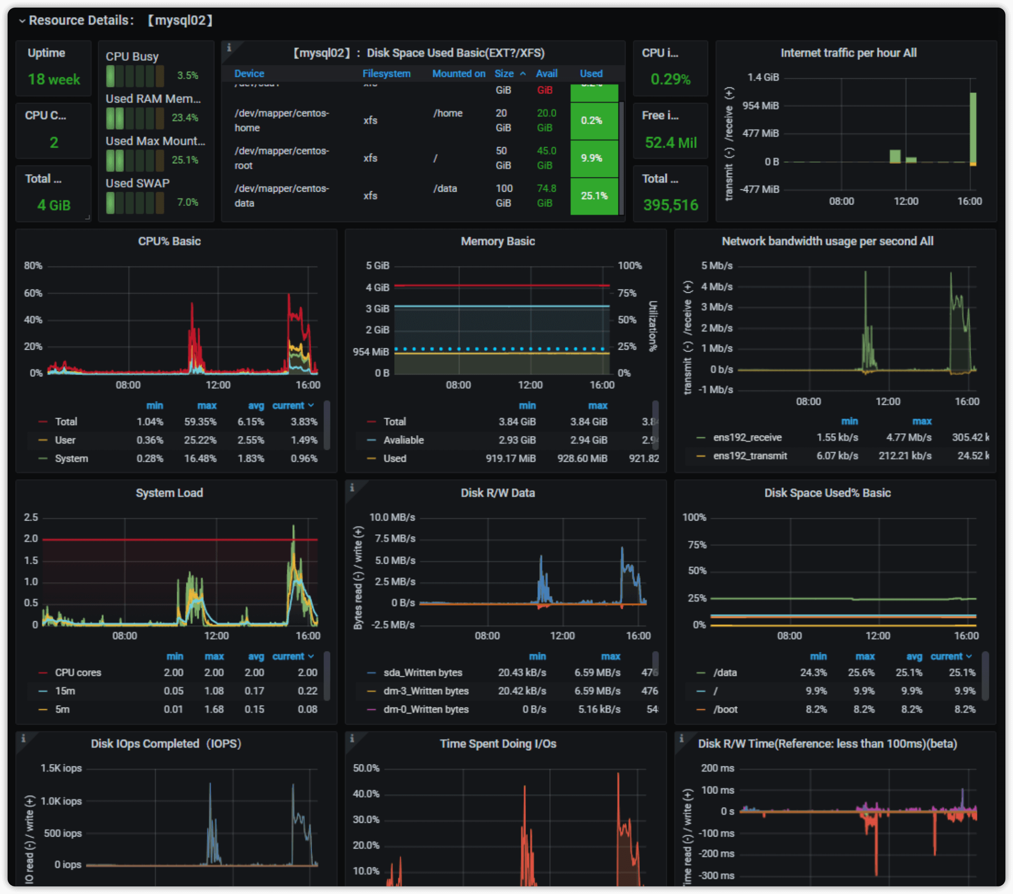Open the Memory Basic panel title menu
Viewport: 1013px width, 894px height.
(x=497, y=242)
